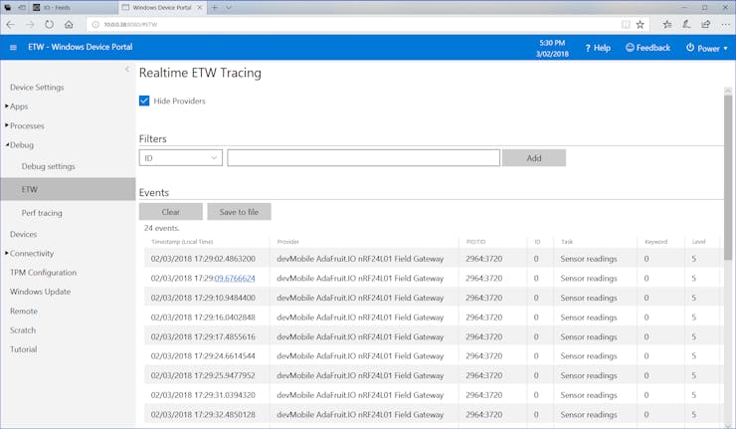Click the 24 events count text
This screenshot has height=429, width=736.
pos(162,228)
